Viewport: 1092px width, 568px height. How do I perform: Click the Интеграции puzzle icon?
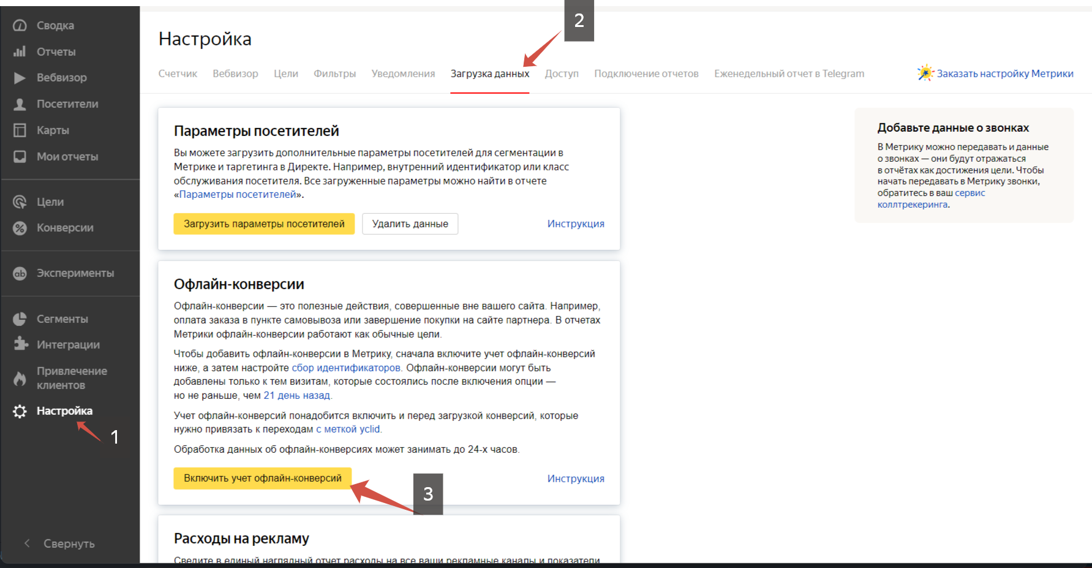20,344
